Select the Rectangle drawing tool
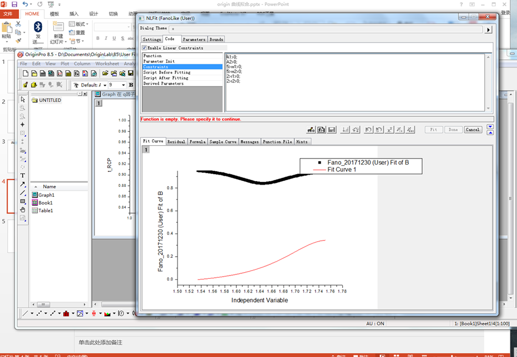Screen dimensions: 517x357 click(x=22, y=201)
